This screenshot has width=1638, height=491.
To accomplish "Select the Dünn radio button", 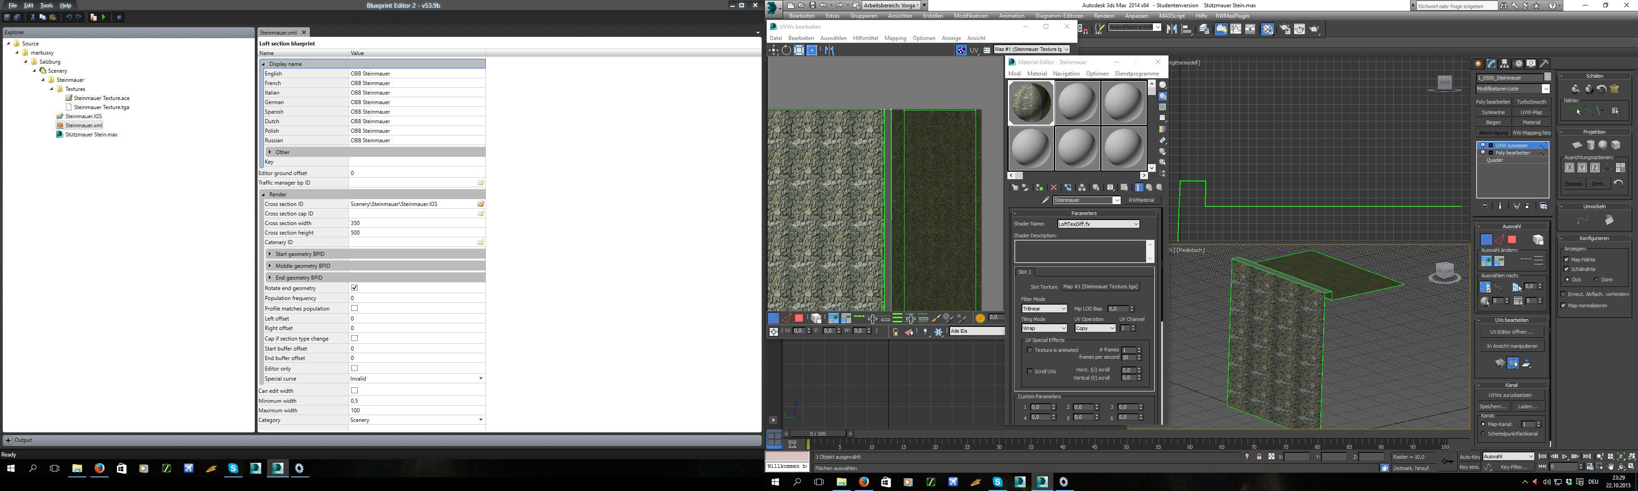I will 1596,280.
